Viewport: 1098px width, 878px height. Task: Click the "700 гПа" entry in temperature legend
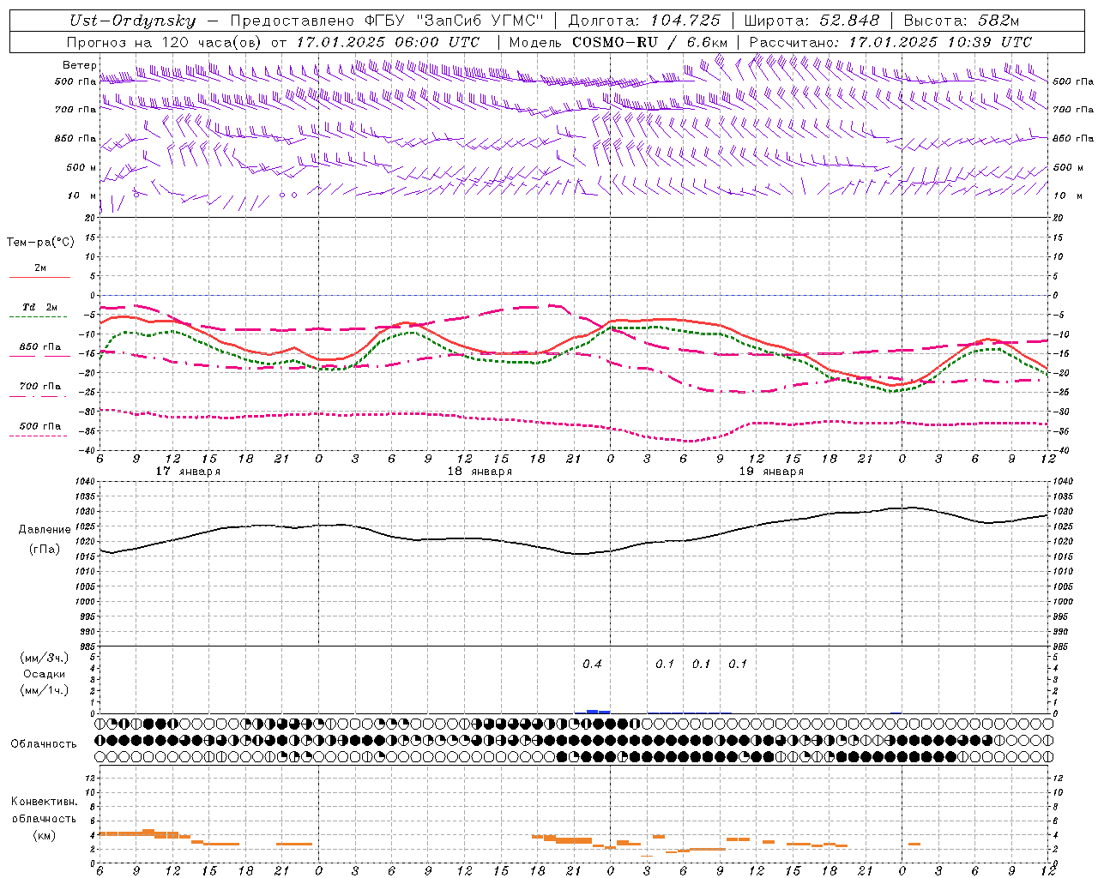click(40, 387)
